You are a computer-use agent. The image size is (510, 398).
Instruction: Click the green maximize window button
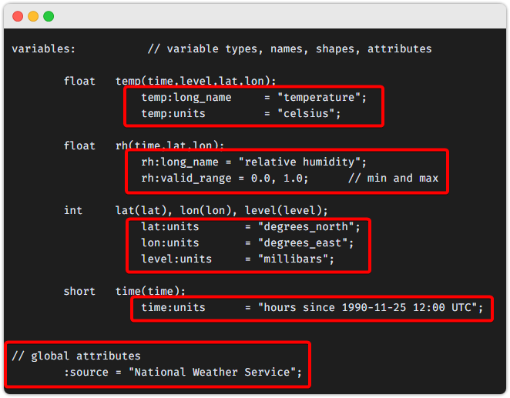pos(49,16)
